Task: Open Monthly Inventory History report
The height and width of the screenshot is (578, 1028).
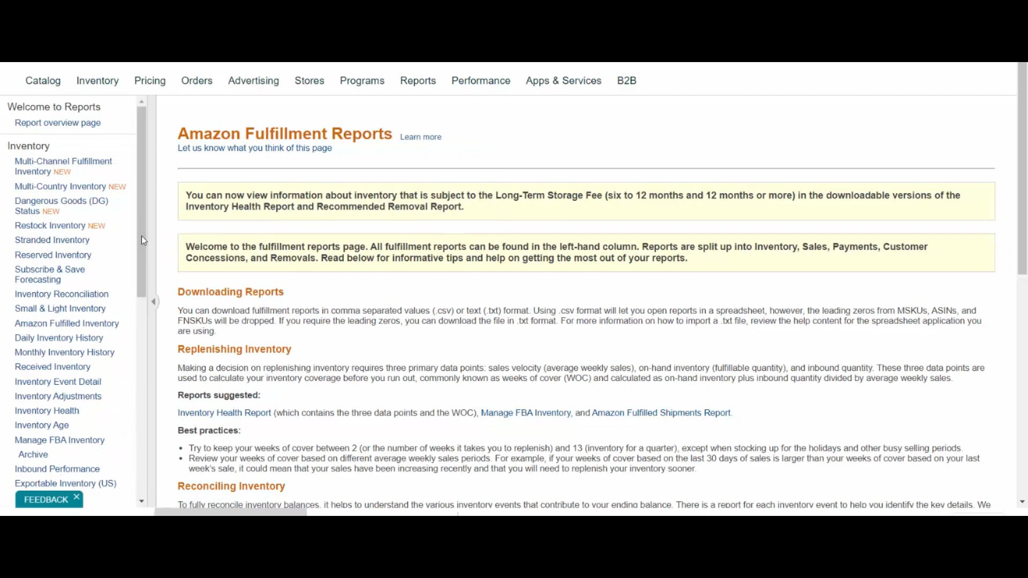Action: (65, 353)
